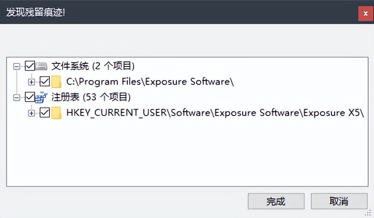Select the C:\Program Files\Exposure Software\ path

150,82
